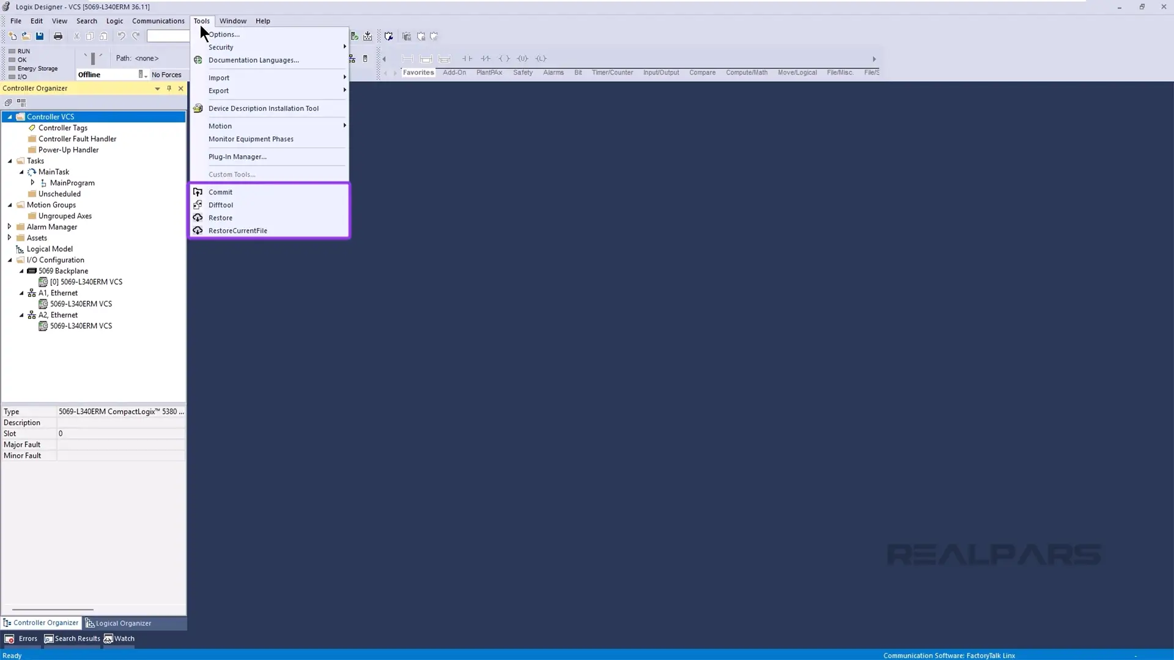Image resolution: width=1174 pixels, height=660 pixels.
Task: Toggle Controller Organizer auto-hide pin
Action: (x=169, y=89)
